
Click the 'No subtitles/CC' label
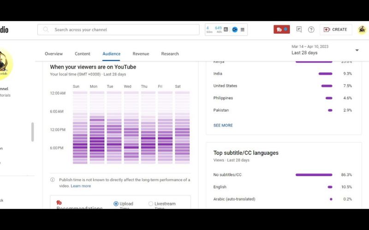pyautogui.click(x=227, y=175)
